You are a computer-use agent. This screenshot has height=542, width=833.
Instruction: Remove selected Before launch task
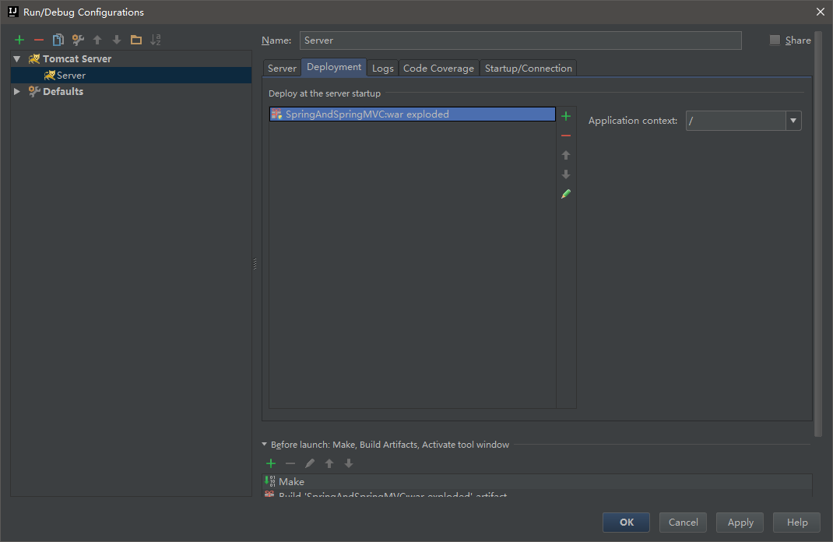290,463
